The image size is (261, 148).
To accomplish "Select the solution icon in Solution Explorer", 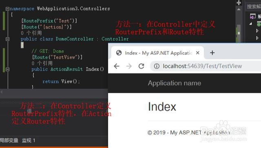I will coord(253,16).
